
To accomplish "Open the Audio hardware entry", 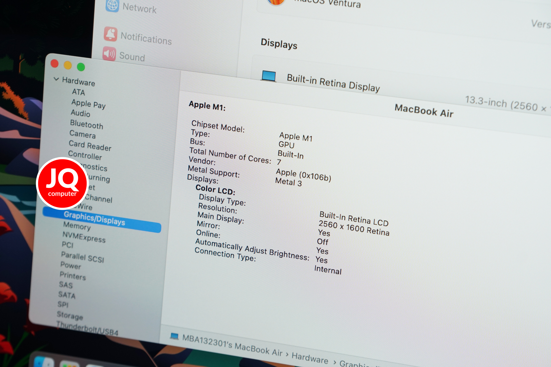I will (80, 113).
